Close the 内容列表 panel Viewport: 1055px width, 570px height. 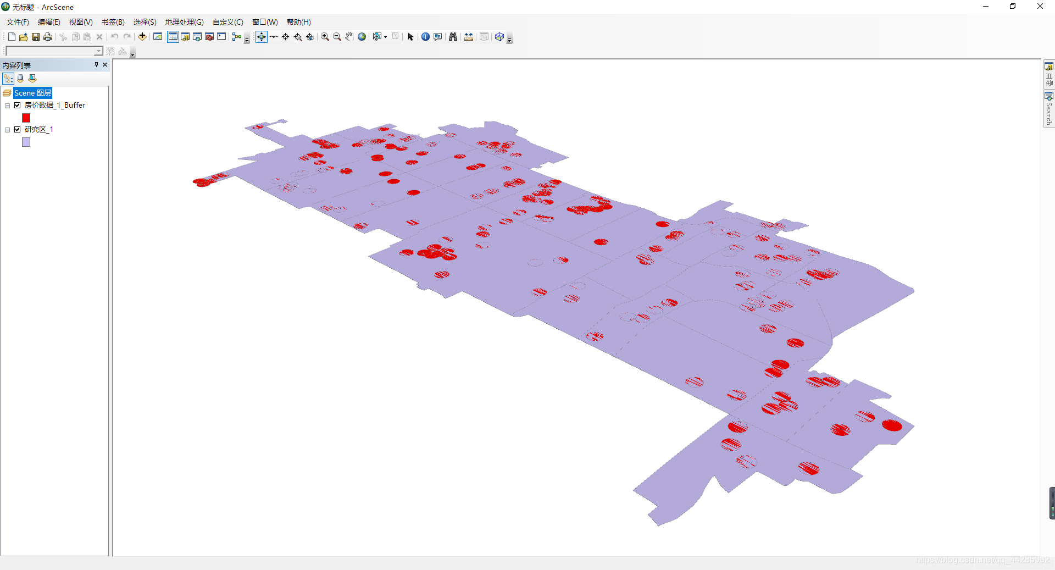[105, 65]
